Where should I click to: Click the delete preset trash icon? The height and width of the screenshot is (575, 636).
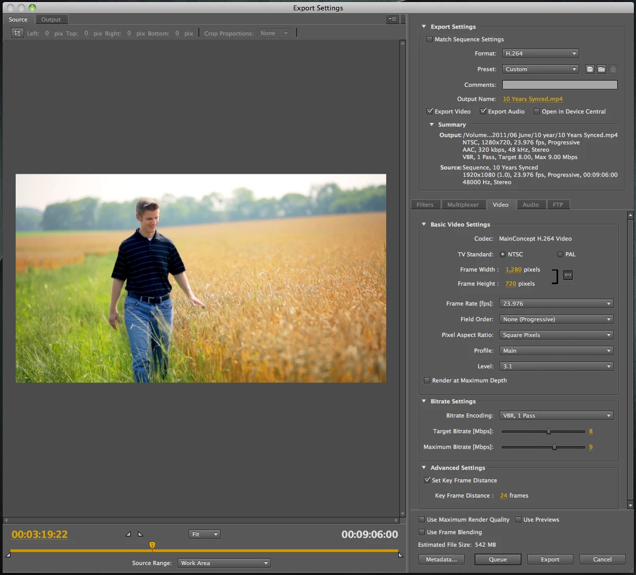click(614, 69)
